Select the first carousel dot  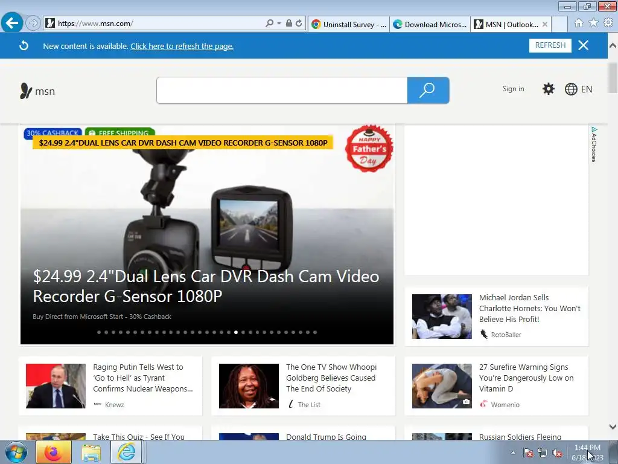coord(99,332)
